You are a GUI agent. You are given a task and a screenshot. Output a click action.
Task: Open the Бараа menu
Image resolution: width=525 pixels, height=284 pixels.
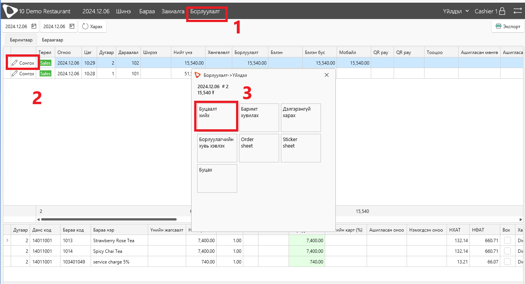(147, 11)
